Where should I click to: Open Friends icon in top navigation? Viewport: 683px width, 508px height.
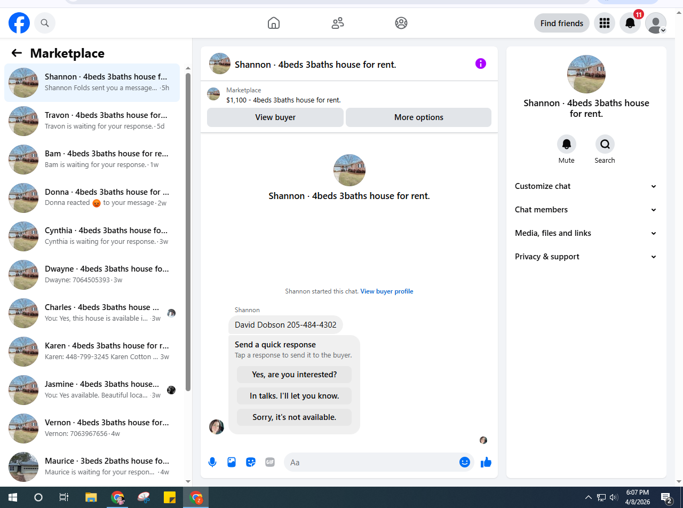point(338,23)
